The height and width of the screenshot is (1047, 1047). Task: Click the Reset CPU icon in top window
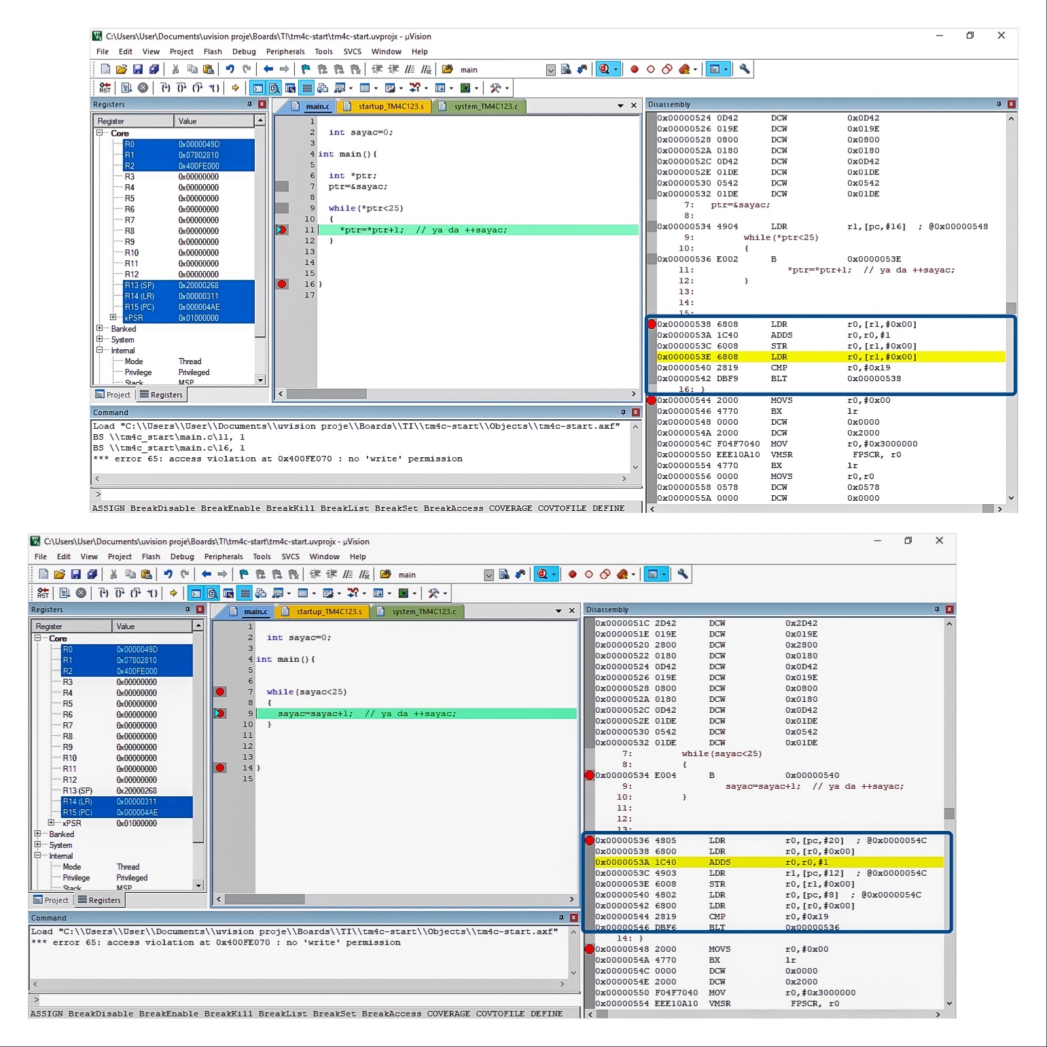[105, 88]
